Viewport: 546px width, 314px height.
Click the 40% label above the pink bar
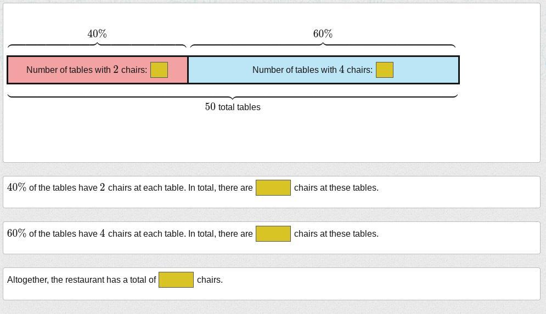pyautogui.click(x=97, y=34)
